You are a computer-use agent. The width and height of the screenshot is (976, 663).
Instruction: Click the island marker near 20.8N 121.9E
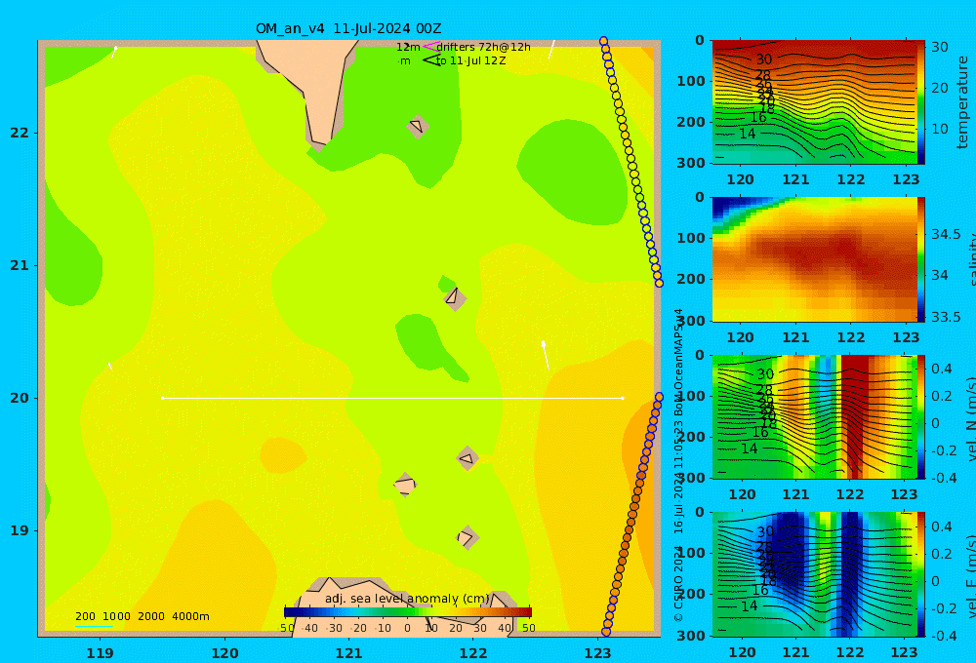(455, 297)
